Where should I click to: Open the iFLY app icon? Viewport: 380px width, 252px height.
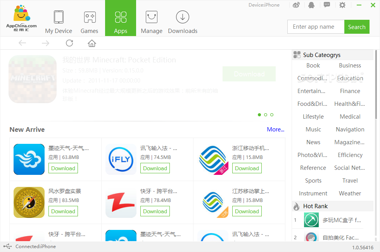[x=121, y=159]
